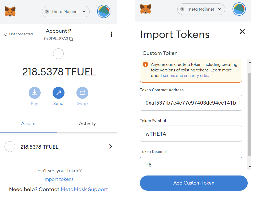The image size is (258, 197).
Task: Open the MetaMask Support link
Action: 84,189
